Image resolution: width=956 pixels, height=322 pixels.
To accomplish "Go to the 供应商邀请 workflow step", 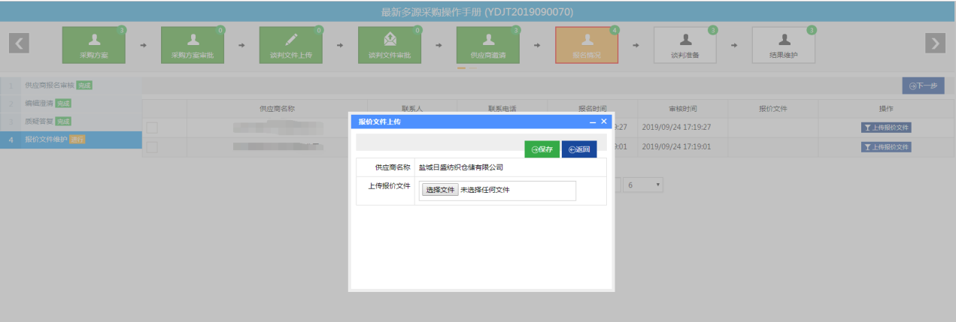I will coord(488,45).
